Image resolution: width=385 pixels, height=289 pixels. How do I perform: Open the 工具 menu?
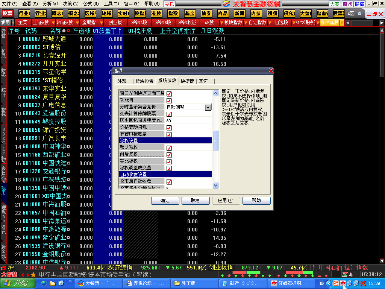coord(111,4)
